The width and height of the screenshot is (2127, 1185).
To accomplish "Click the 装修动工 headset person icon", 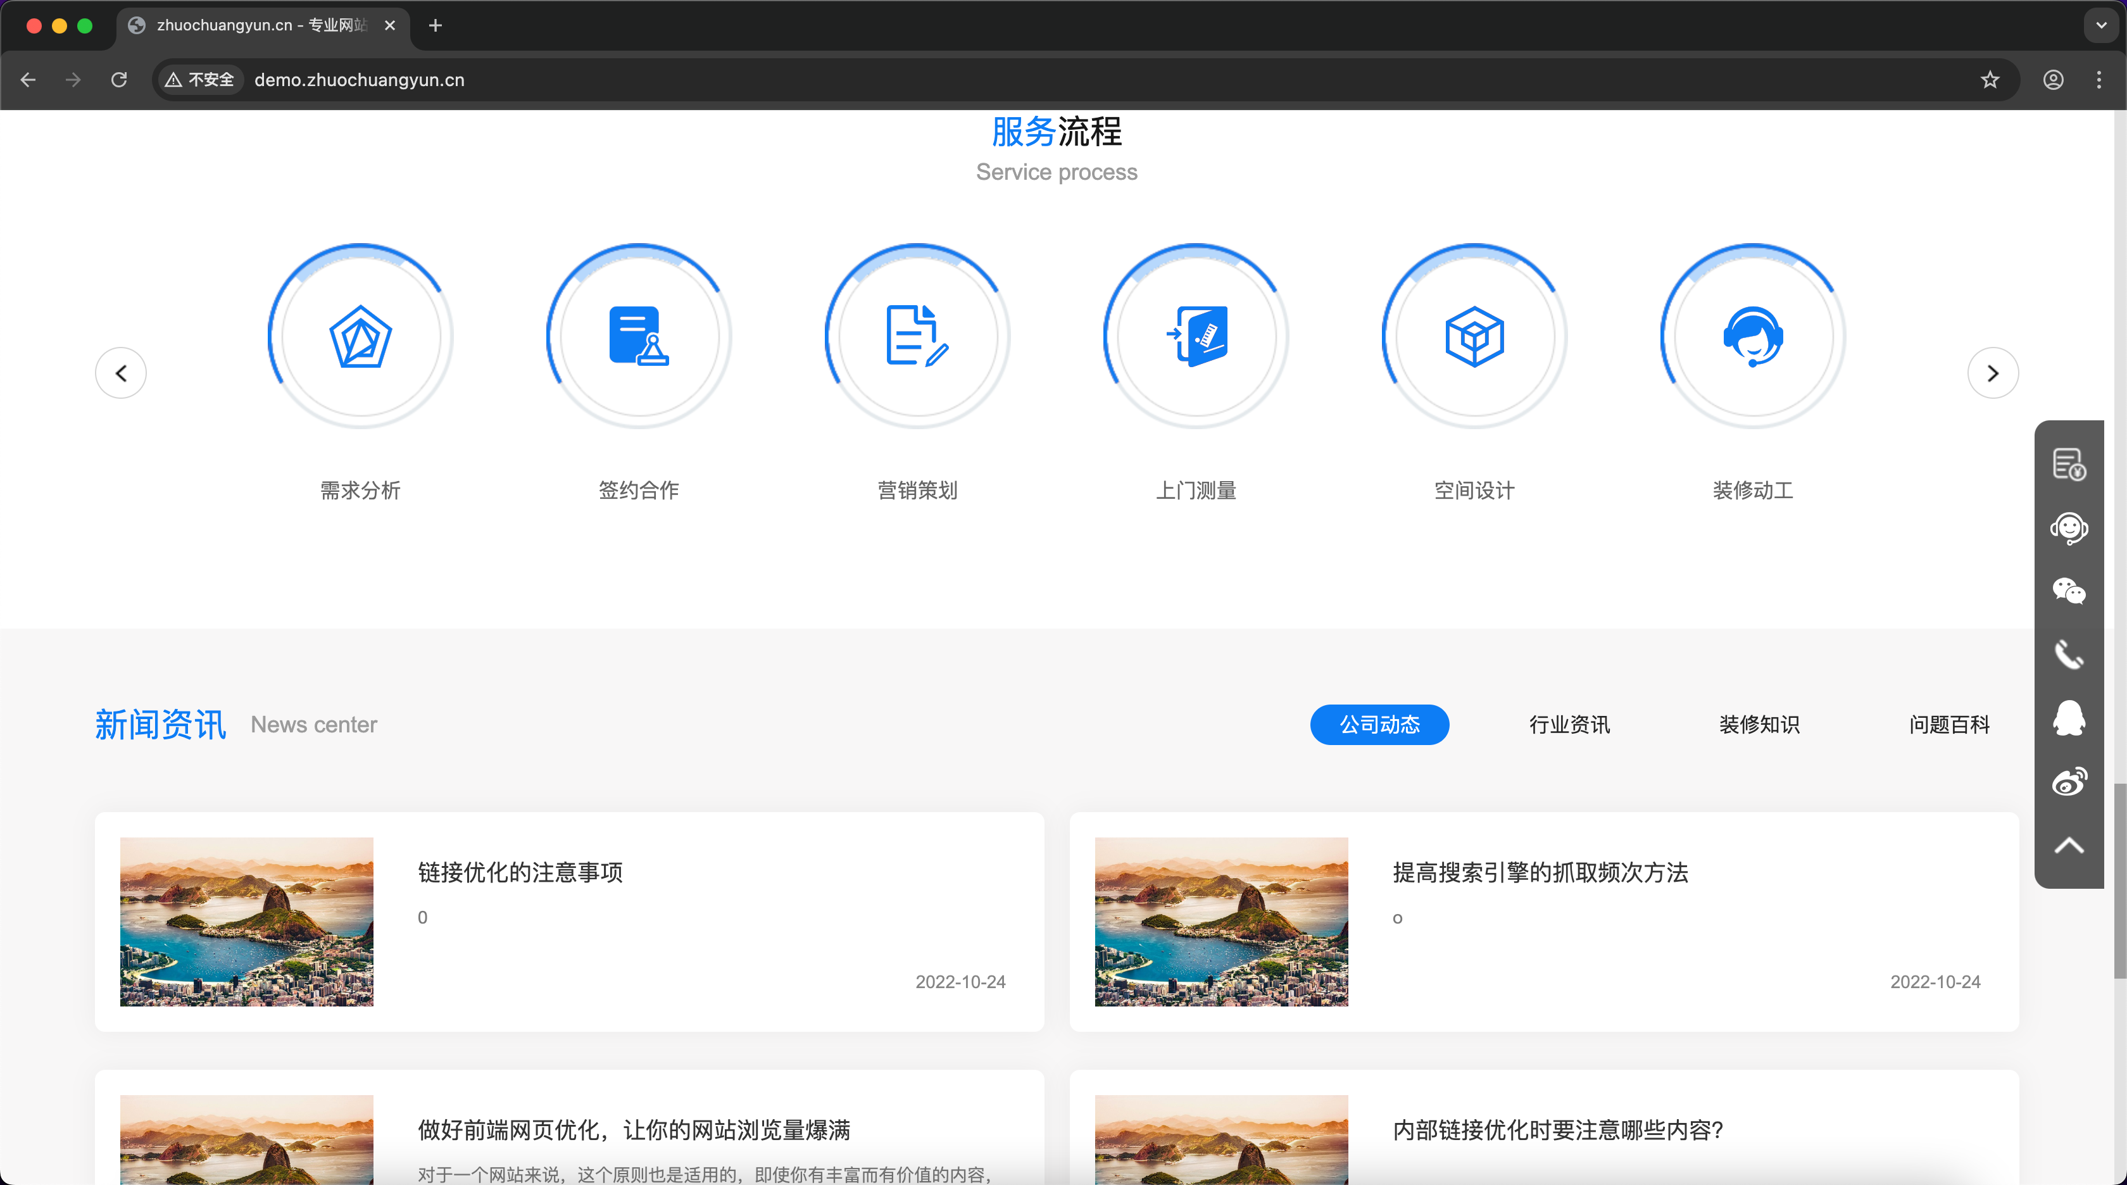I will pyautogui.click(x=1753, y=336).
